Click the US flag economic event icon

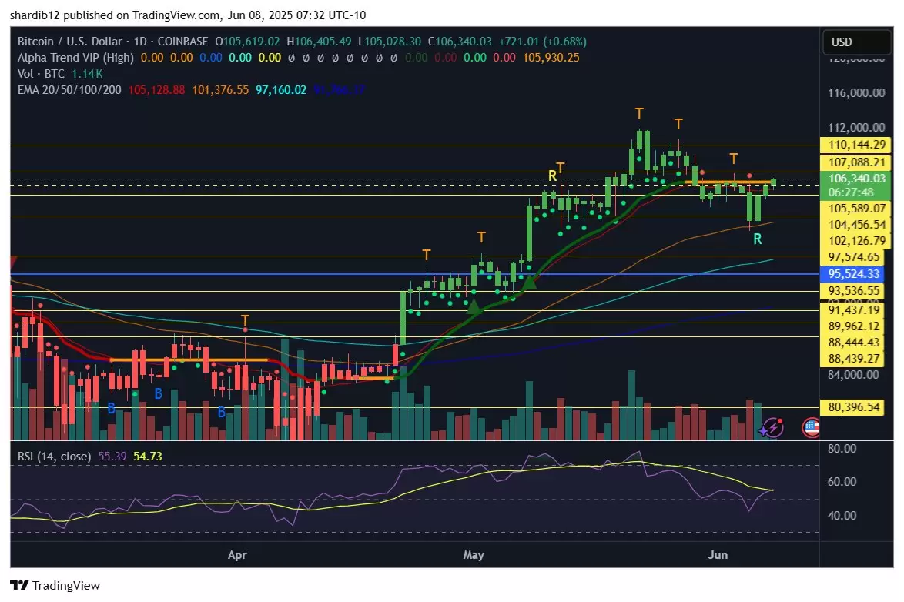click(x=811, y=428)
